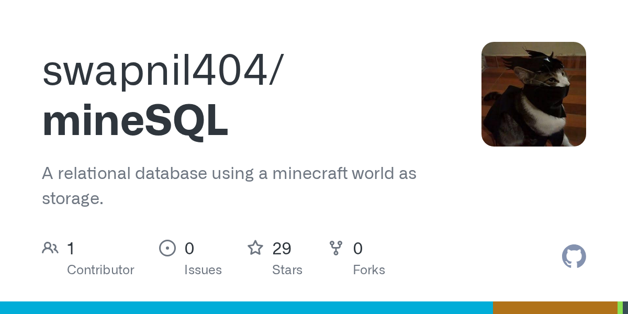
Task: Click the Forks label
Action: click(369, 270)
